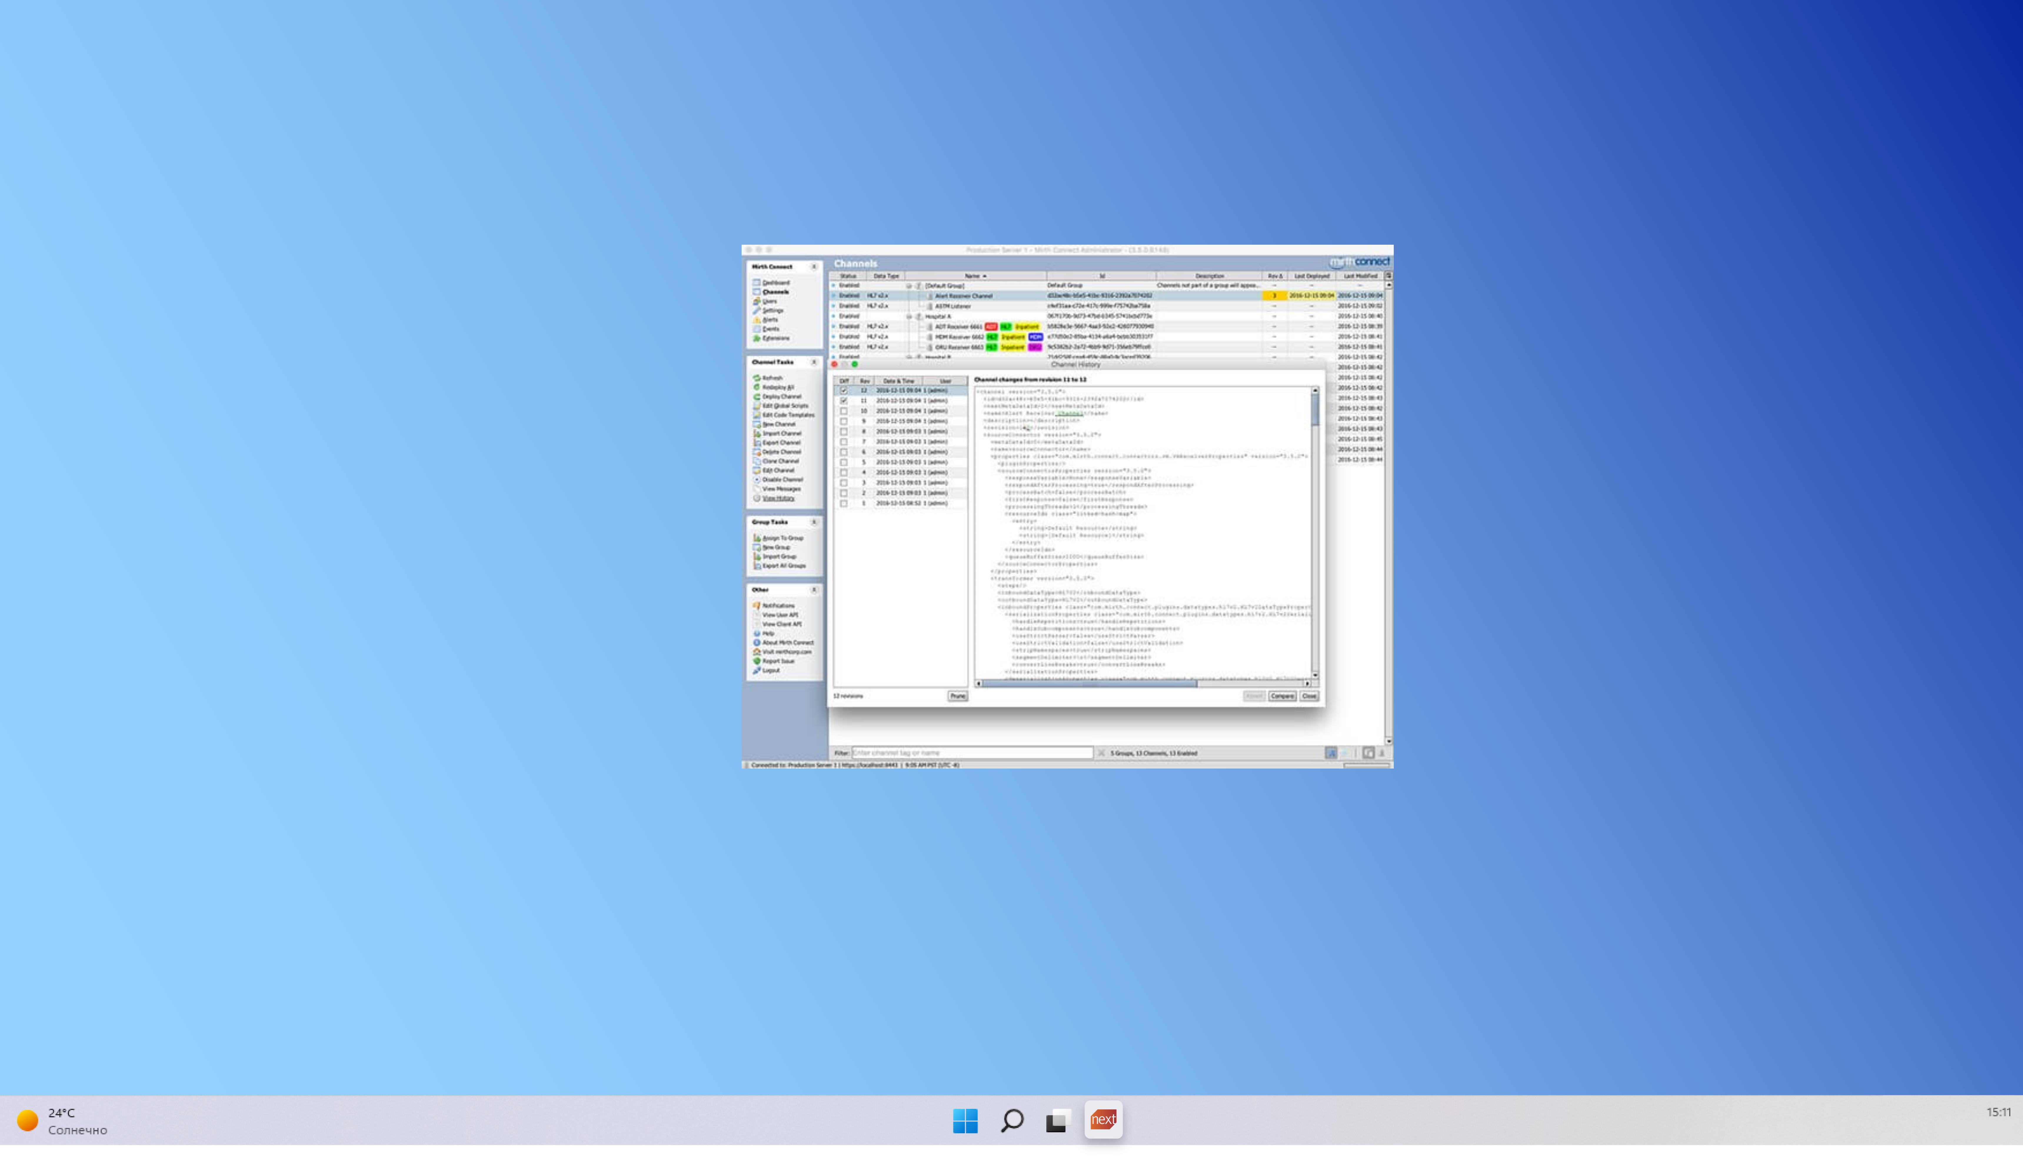The image size is (2023, 1160).
Task: Open Edit Global Scripts
Action: click(x=780, y=406)
